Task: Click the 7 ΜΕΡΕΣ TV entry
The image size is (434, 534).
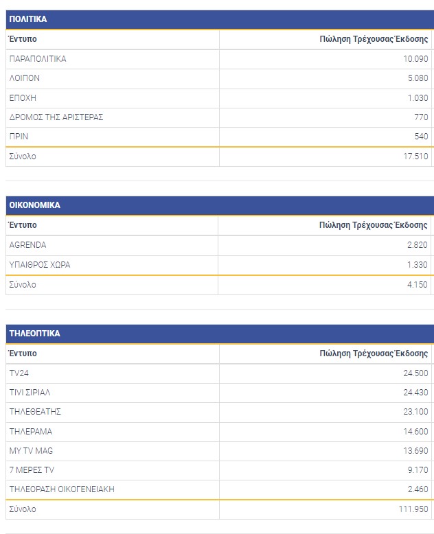Action: pyautogui.click(x=32, y=470)
